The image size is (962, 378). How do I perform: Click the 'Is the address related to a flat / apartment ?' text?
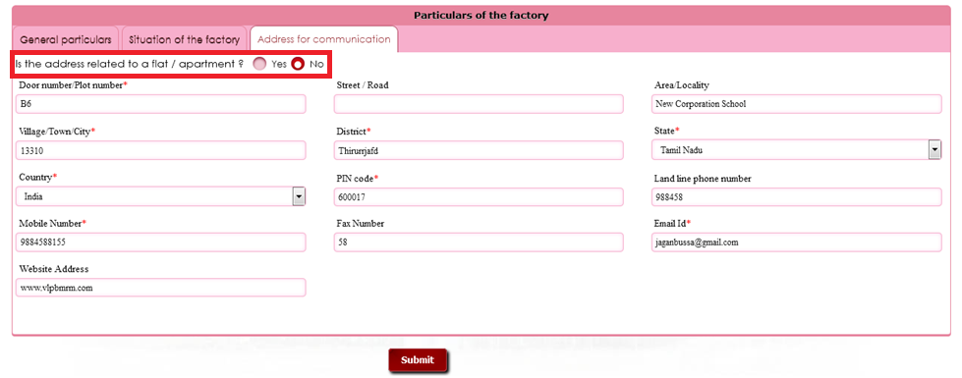click(130, 64)
